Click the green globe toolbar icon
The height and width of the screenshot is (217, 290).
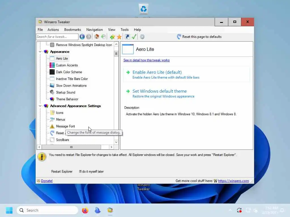[x=104, y=36]
